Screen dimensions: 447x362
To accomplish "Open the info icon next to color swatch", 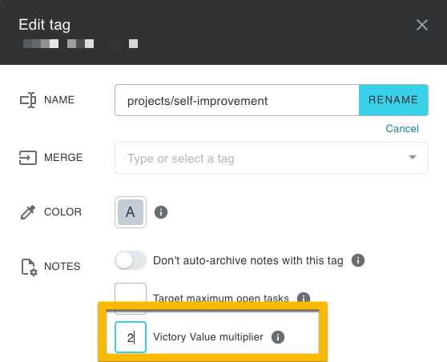I will point(161,212).
